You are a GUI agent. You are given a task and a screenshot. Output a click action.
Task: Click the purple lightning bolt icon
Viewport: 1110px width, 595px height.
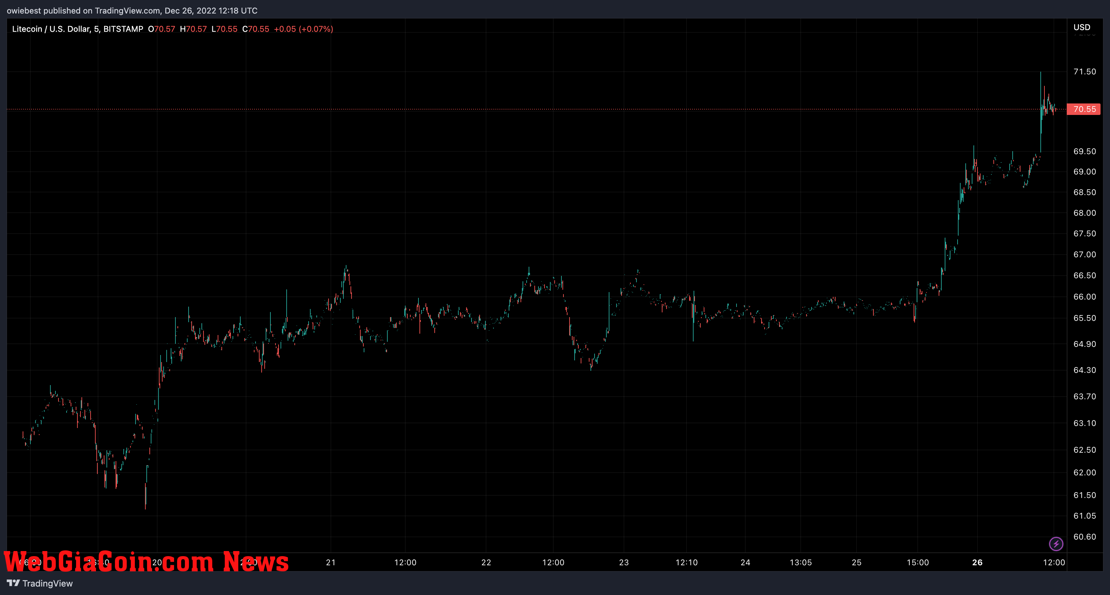pos(1056,544)
